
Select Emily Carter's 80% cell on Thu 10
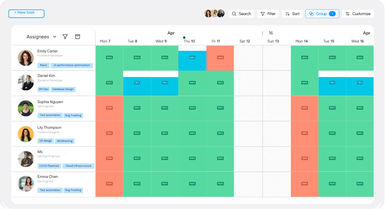192,58
